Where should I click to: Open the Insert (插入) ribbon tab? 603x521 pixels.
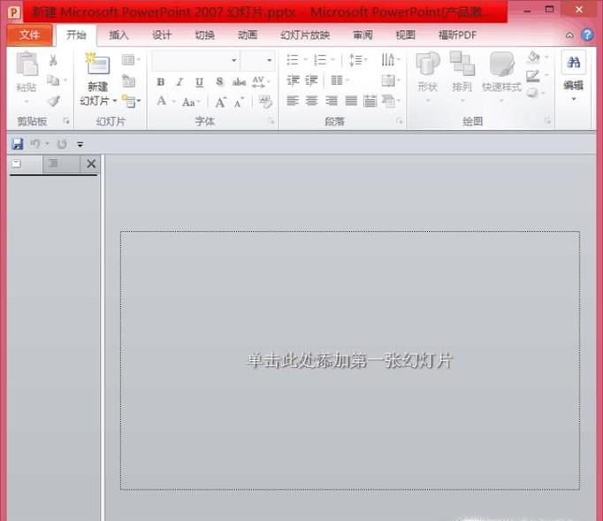(x=118, y=35)
